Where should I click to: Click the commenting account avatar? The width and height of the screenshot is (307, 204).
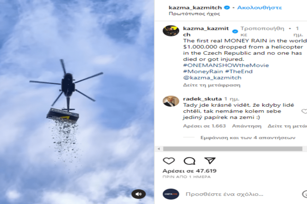(171, 194)
